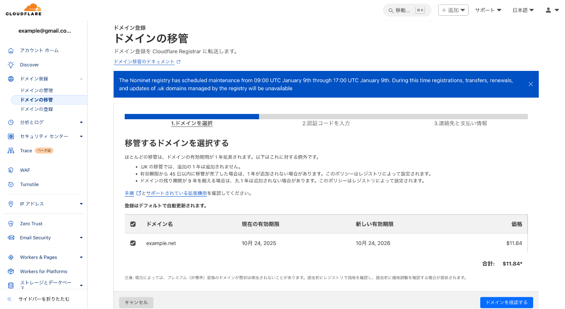Click the Cloudflare logo
Viewport: 565px width, 309px height.
pyautogui.click(x=23, y=10)
